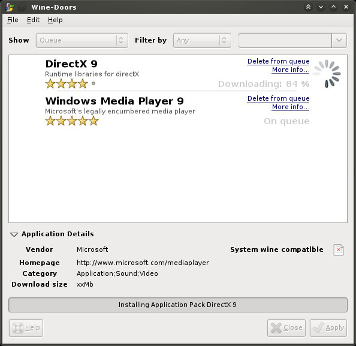The width and height of the screenshot is (356, 346).
Task: Click the Windows Media Player 9 star rating
Action: pos(72,121)
